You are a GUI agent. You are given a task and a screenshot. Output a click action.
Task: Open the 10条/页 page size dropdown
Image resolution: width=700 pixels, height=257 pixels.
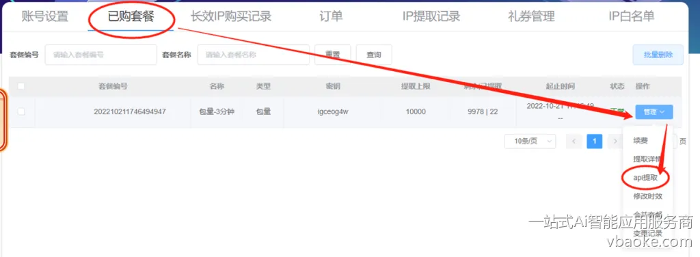tap(530, 141)
